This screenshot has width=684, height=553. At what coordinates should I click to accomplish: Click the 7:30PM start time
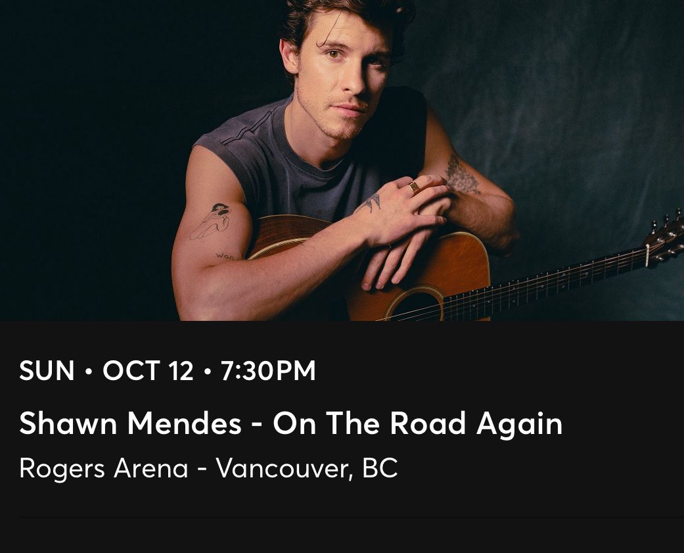click(x=268, y=371)
